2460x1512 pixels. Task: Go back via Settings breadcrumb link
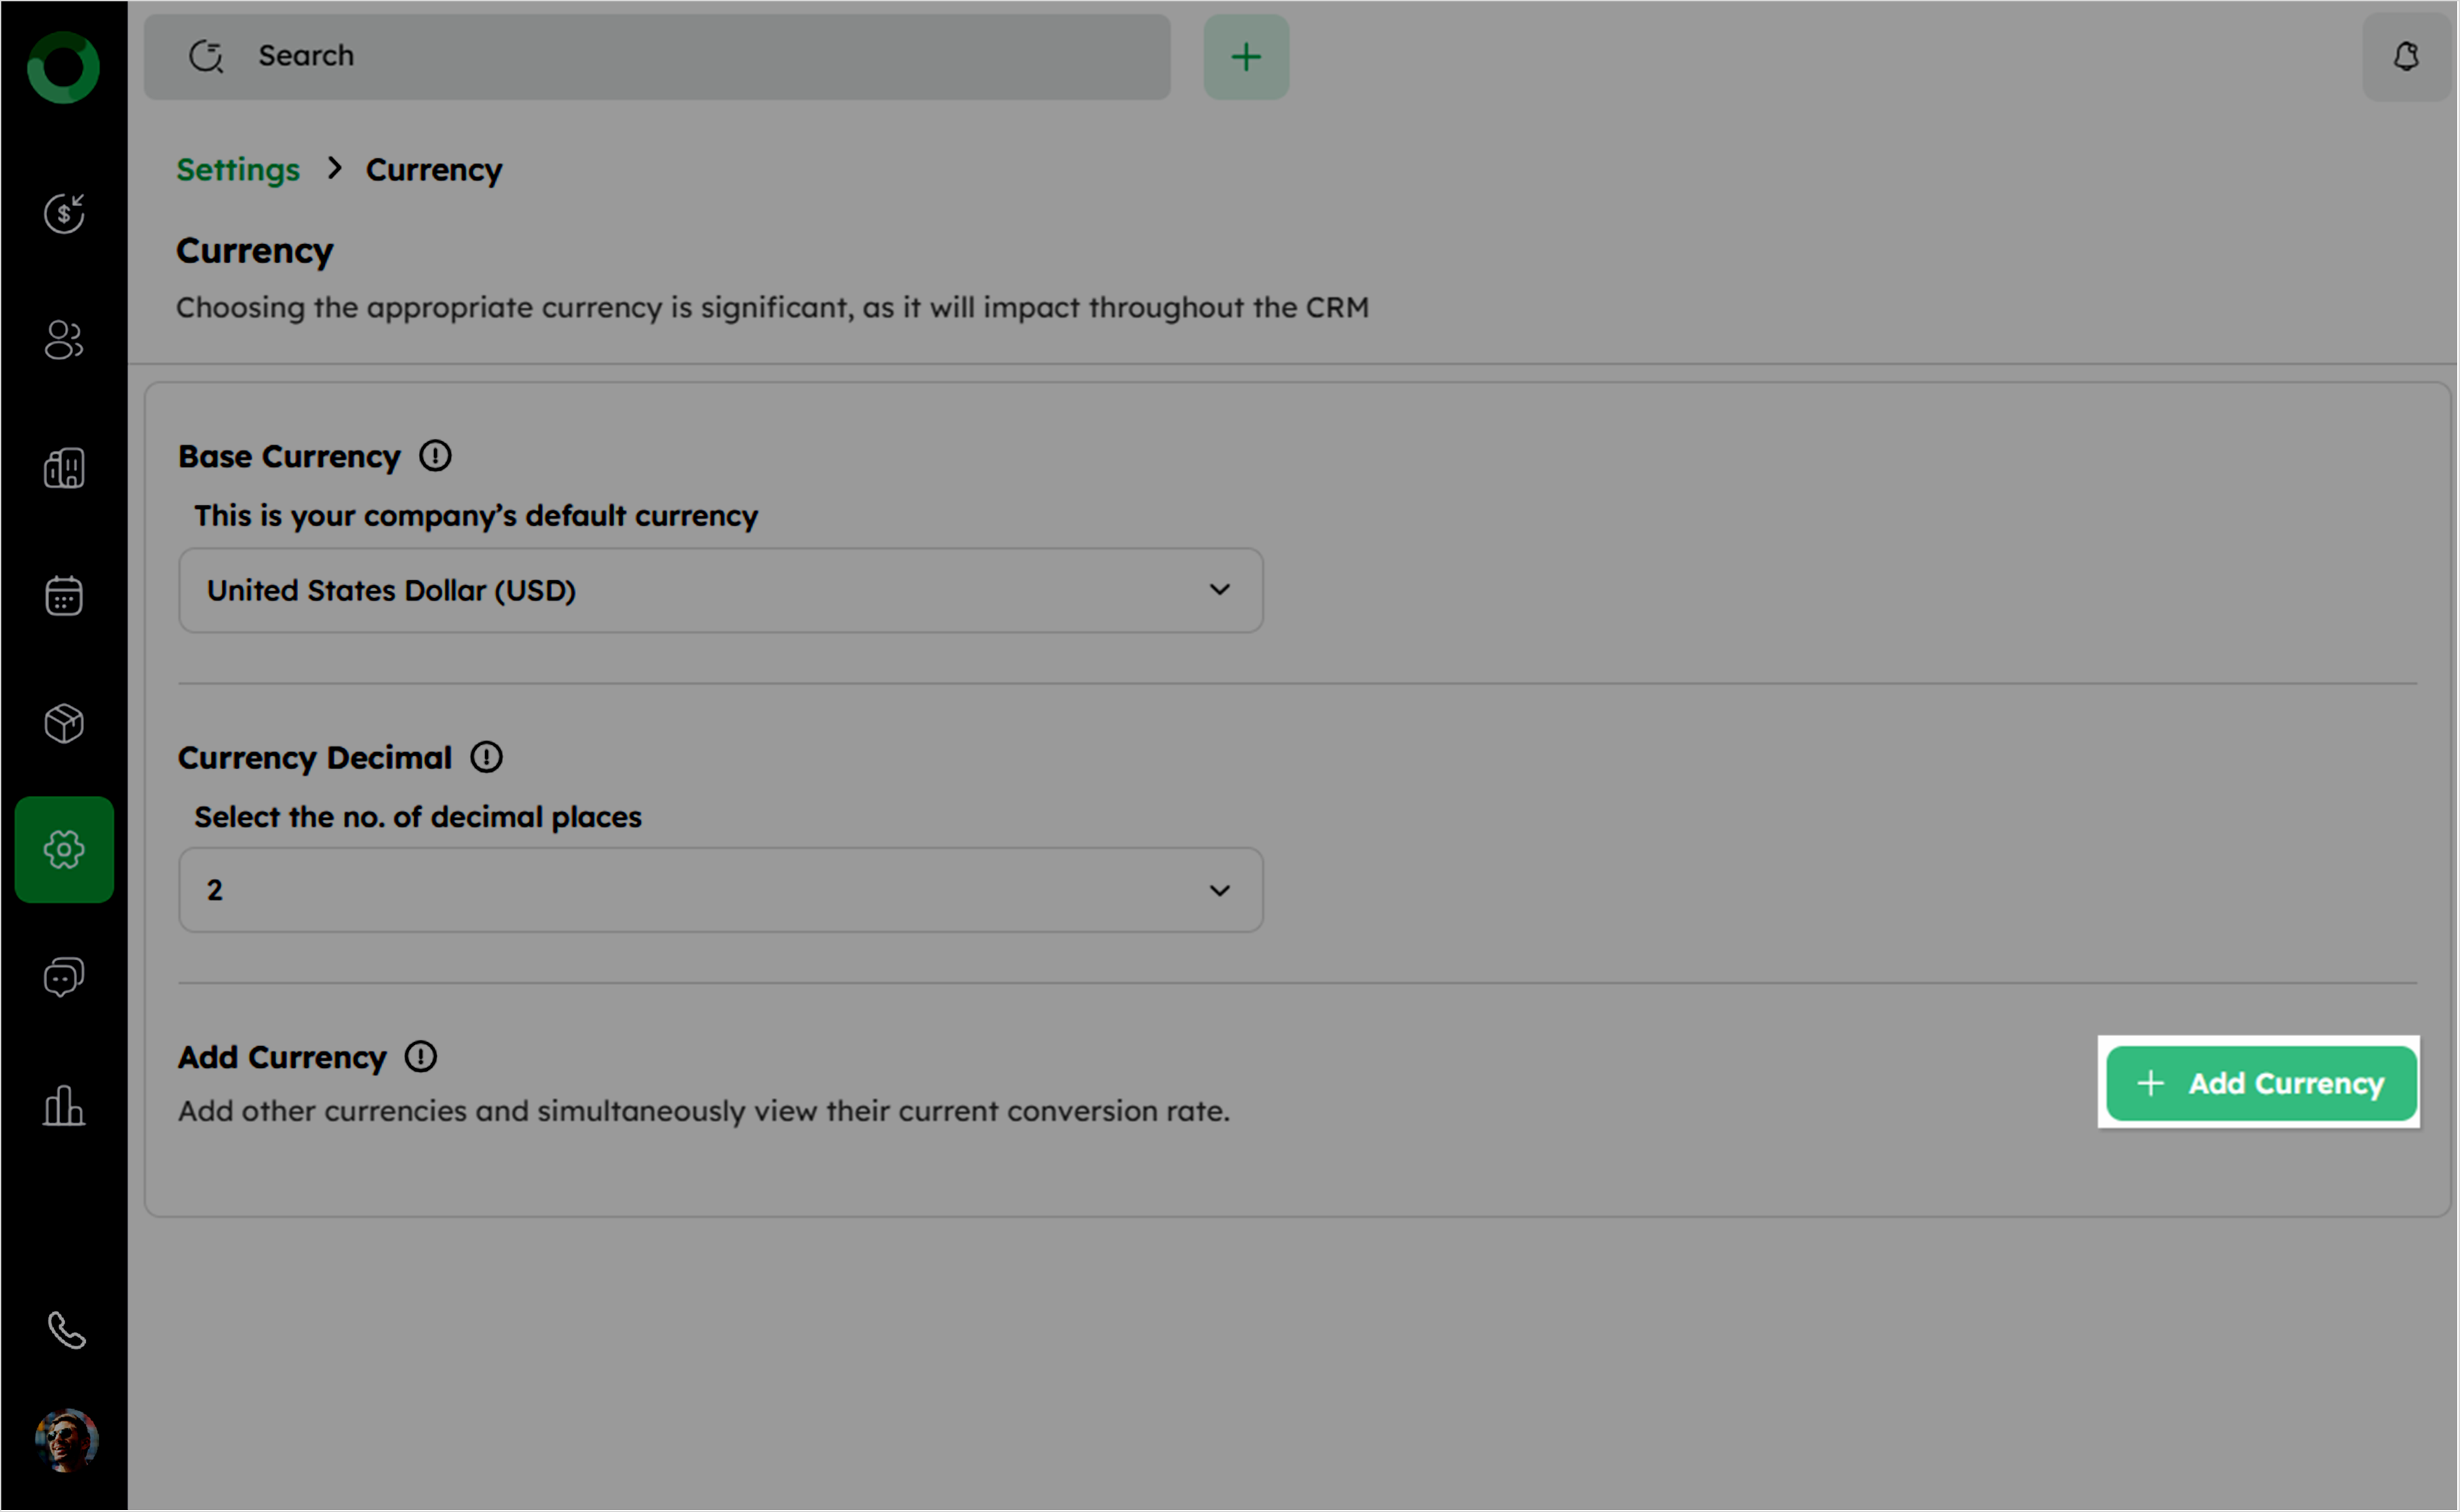[238, 170]
